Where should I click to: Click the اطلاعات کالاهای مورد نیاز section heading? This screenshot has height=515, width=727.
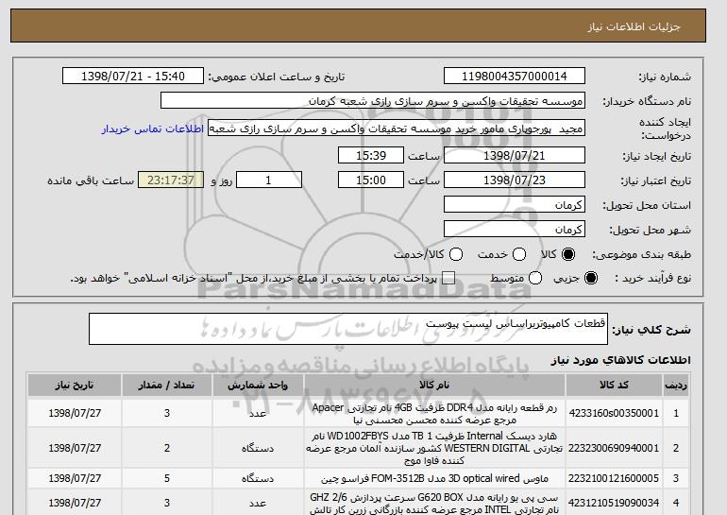point(621,360)
